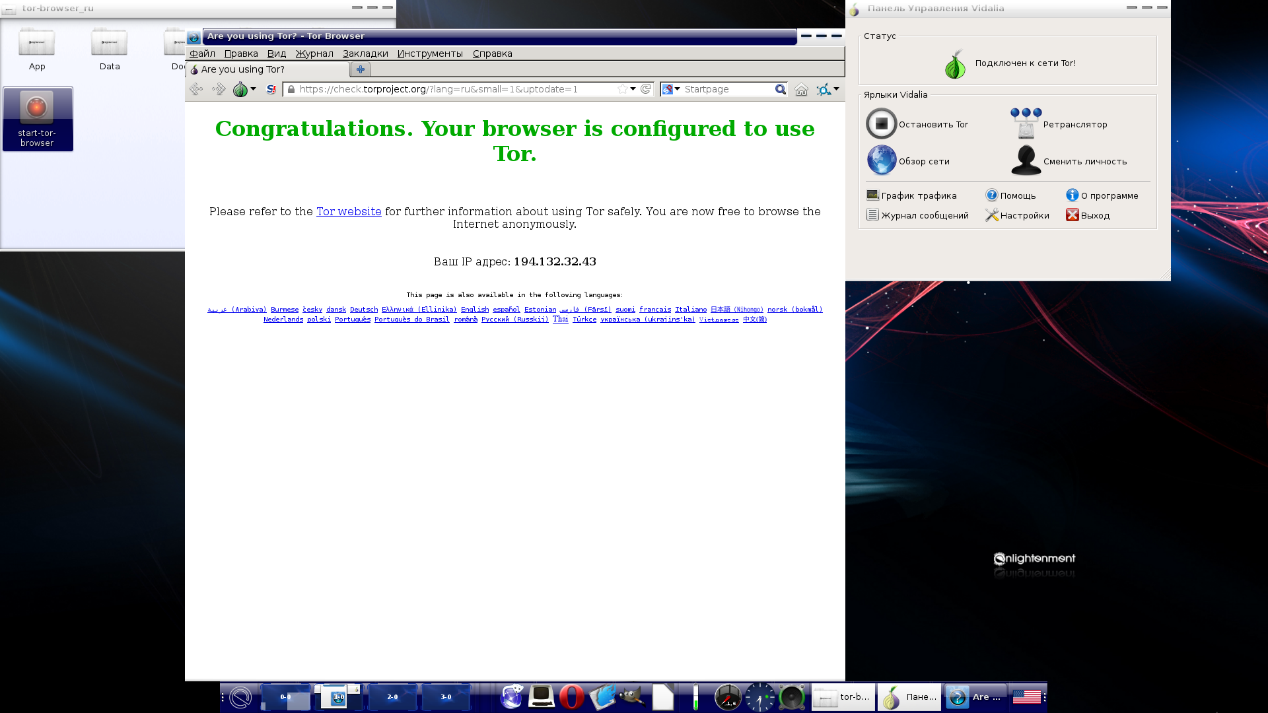Open the Закладки menu

tap(365, 53)
